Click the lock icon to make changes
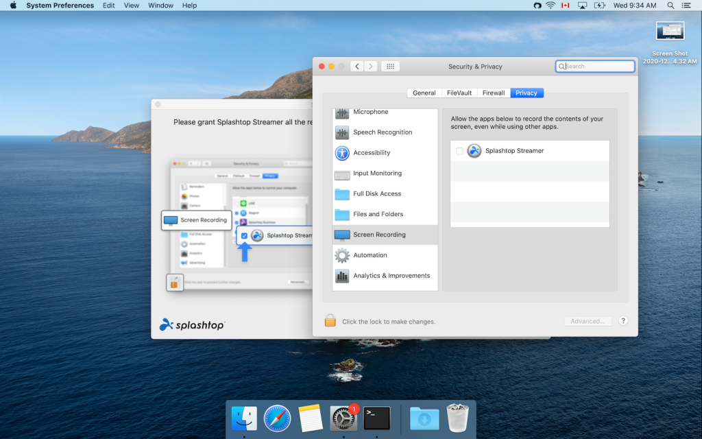This screenshot has height=439, width=702. [330, 320]
